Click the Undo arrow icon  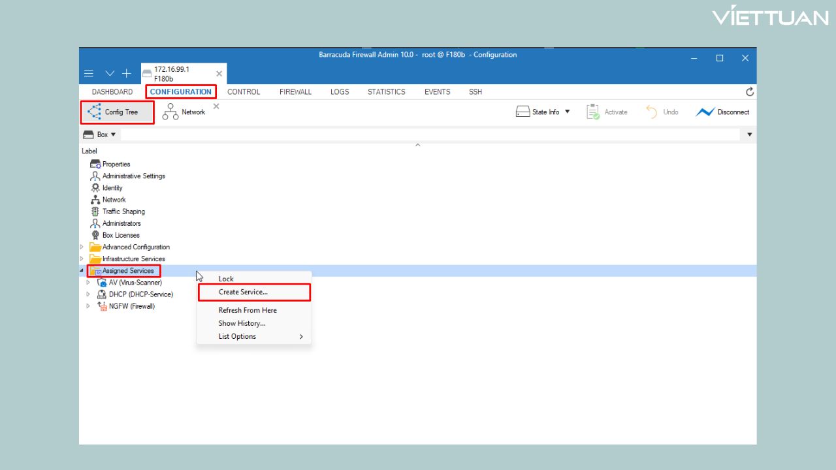651,112
